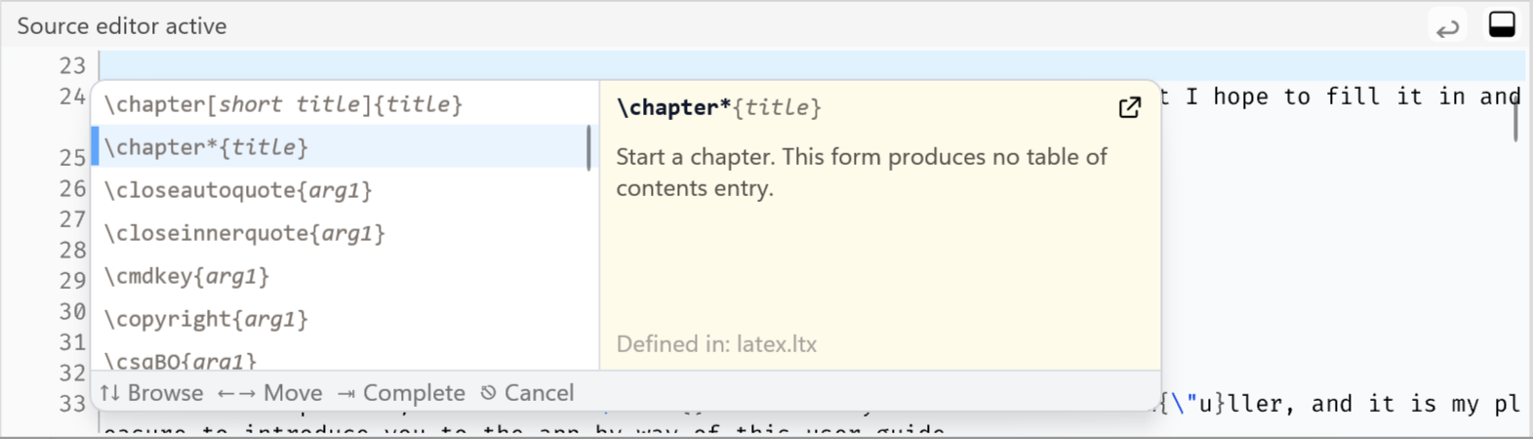The height and width of the screenshot is (439, 1533).
Task: Choose the \chapter*{title} completion entry
Action: click(x=207, y=147)
